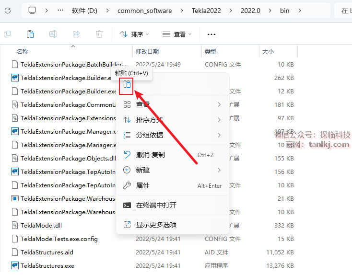Expand chevron after common_software breadcrumb
352x275 pixels.
click(182, 11)
